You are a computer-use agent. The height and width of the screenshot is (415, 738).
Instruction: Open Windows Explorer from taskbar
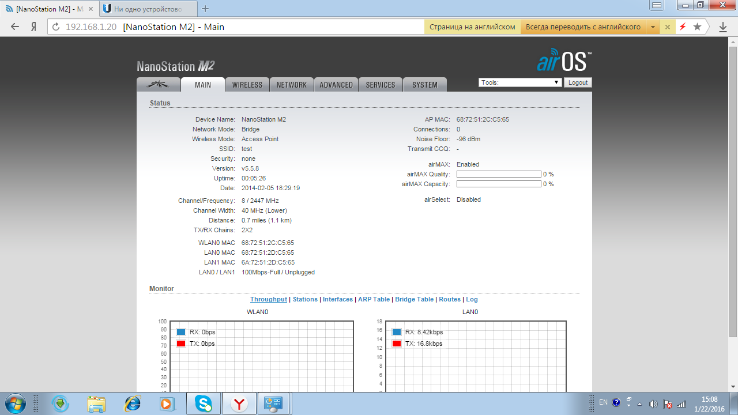click(96, 403)
